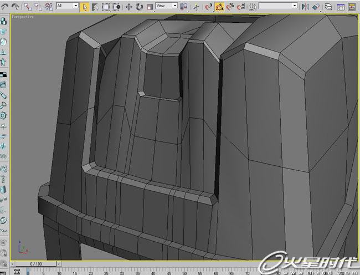Click the Create Rag Doll Constraint icon
Viewport: 360px width, 275px height.
[3, 179]
